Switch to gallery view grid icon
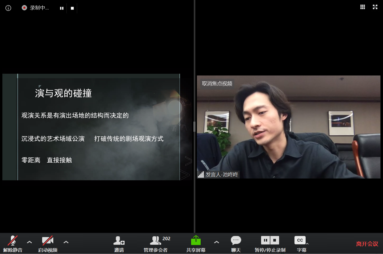 [363, 7]
